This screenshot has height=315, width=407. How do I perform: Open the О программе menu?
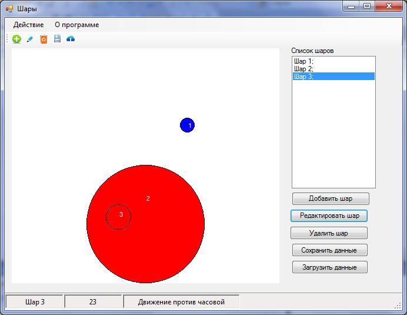tap(77, 25)
